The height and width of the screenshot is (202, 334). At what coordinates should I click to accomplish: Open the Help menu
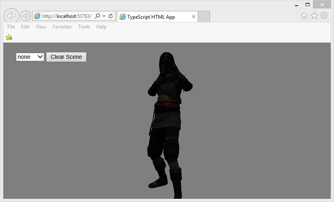pos(101,27)
